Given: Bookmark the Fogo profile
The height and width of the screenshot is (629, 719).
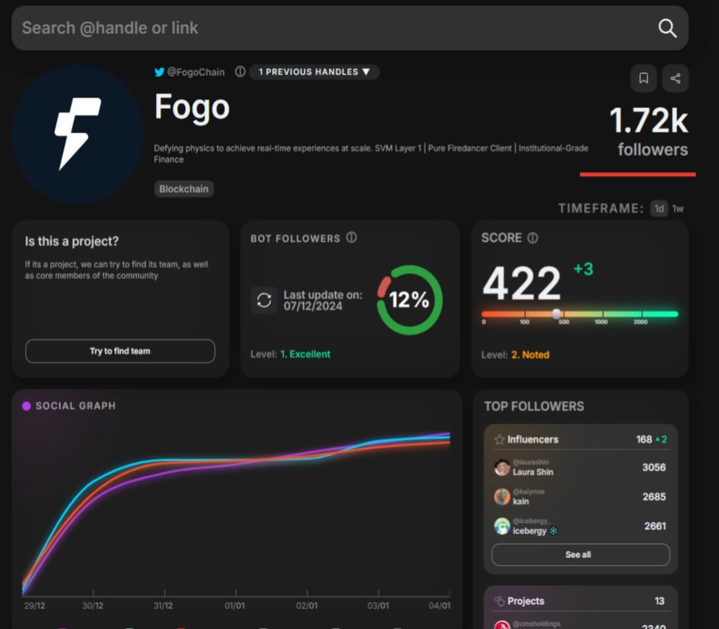Looking at the screenshot, I should click(644, 79).
